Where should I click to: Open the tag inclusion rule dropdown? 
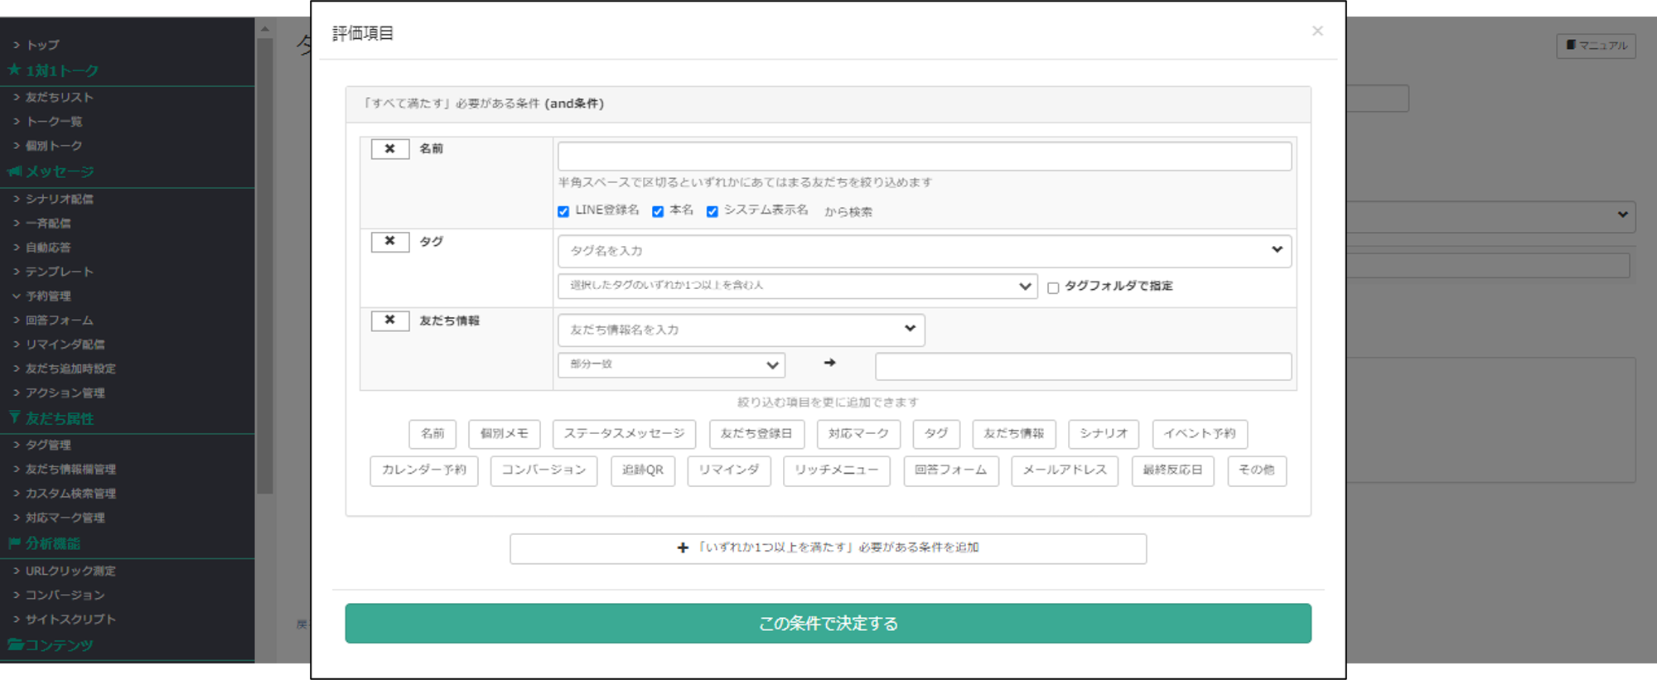(797, 286)
